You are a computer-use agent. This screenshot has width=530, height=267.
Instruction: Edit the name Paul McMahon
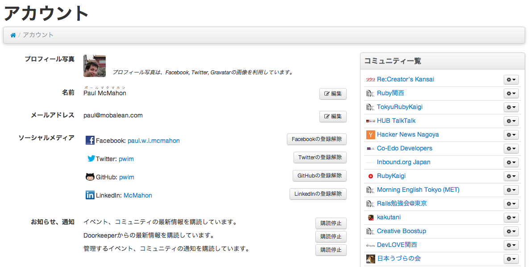coord(333,94)
